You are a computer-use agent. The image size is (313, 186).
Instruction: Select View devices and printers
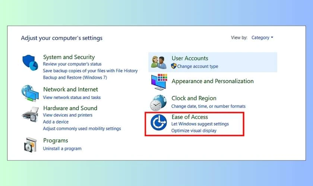68,115
